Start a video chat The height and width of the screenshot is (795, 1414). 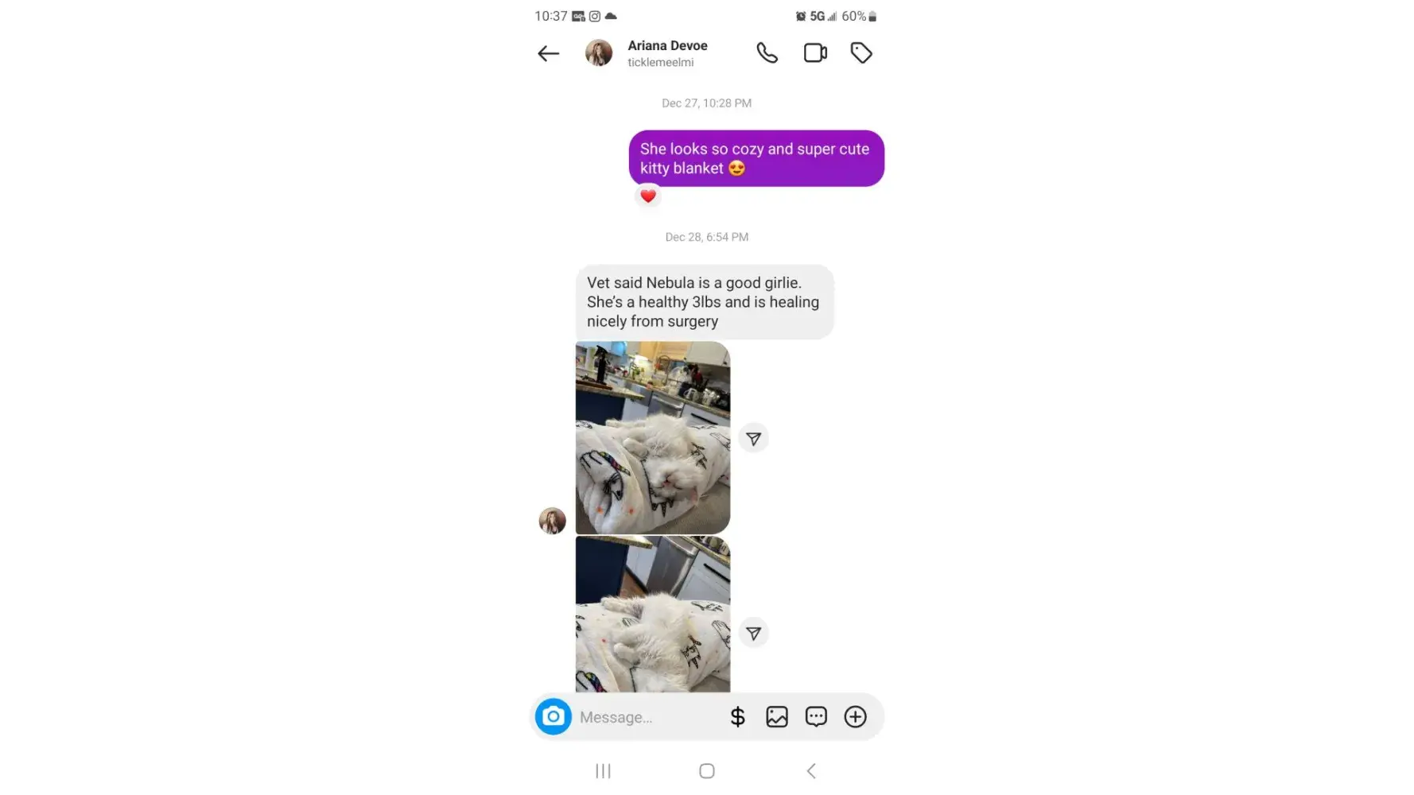click(815, 53)
